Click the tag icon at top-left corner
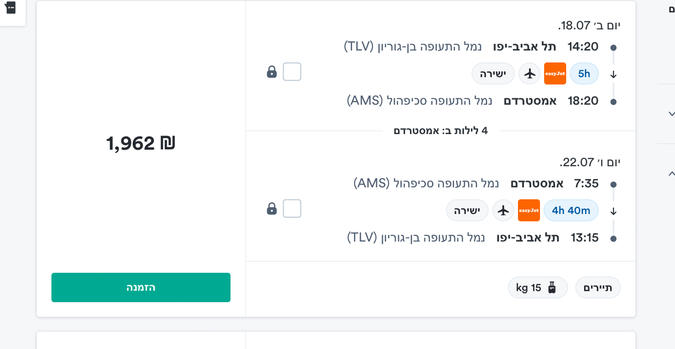This screenshot has width=675, height=349. tap(10, 8)
